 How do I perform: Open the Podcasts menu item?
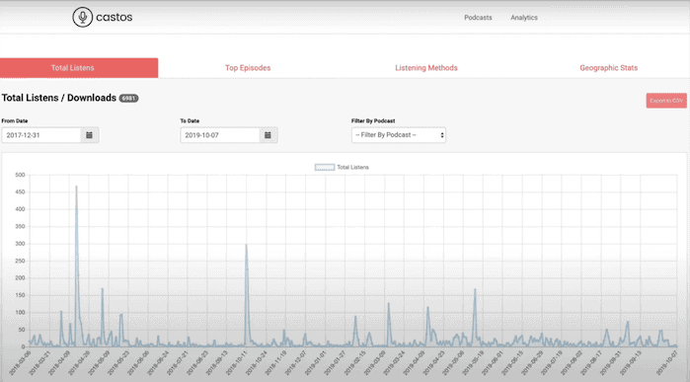pyautogui.click(x=478, y=18)
